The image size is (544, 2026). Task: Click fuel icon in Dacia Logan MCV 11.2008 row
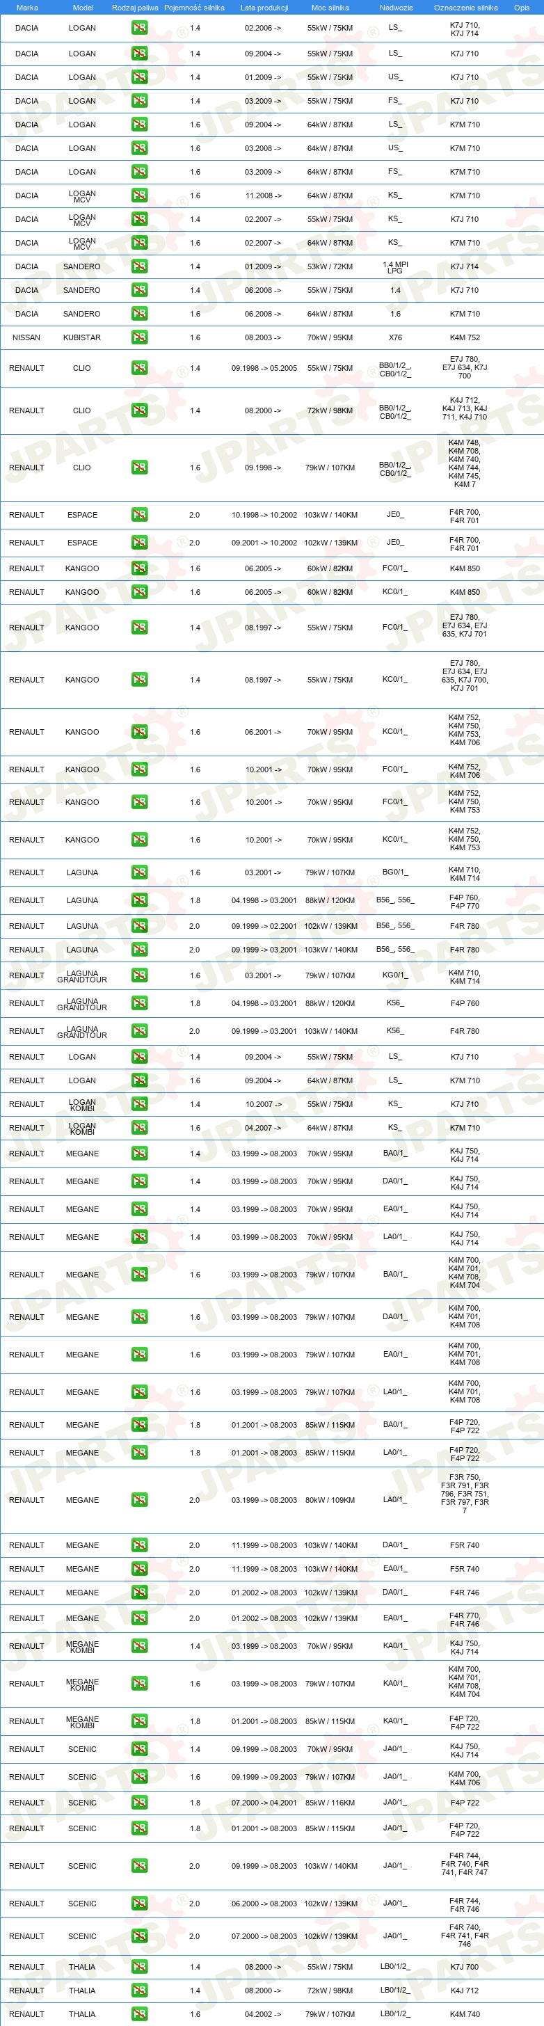139,195
